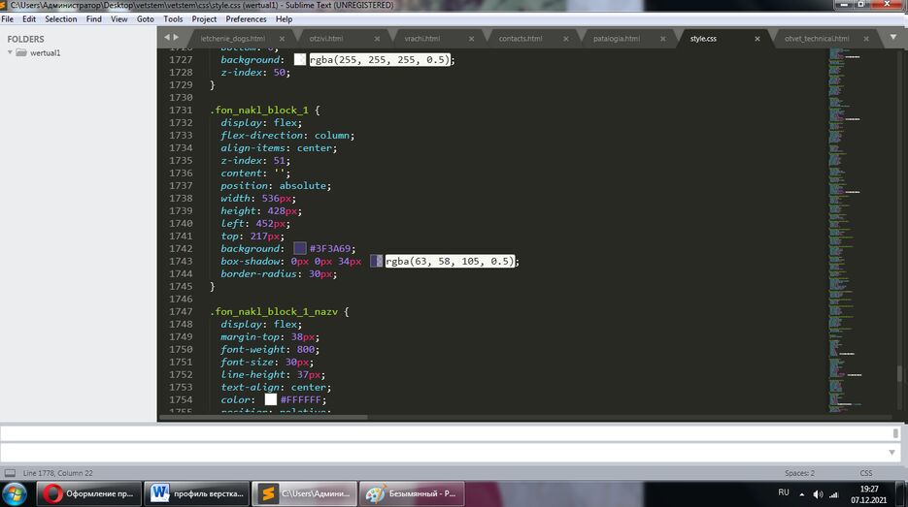
Task: Open the File menu
Action: (8, 19)
